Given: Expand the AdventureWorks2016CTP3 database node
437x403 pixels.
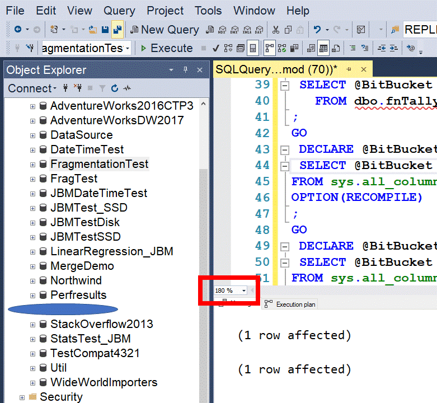Looking at the screenshot, I should point(32,106).
